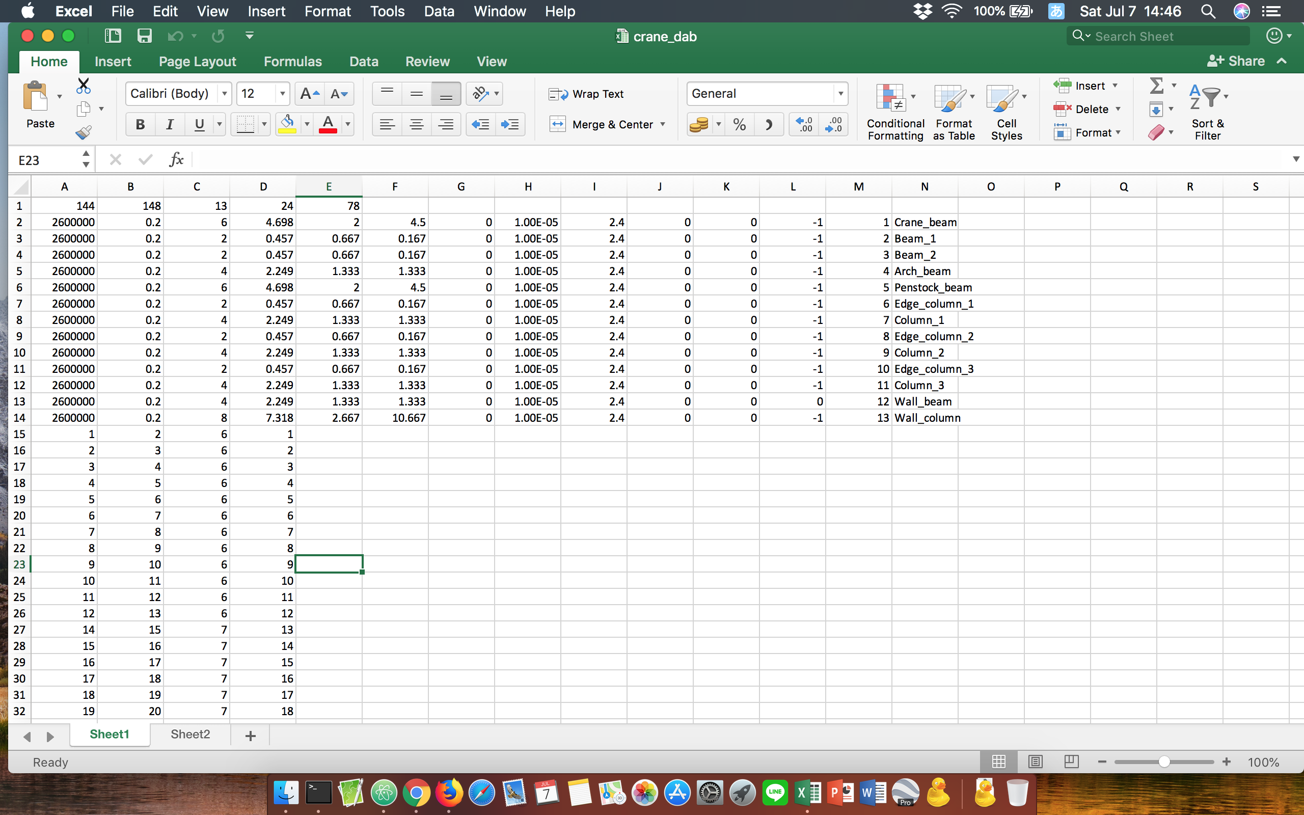Image resolution: width=1304 pixels, height=815 pixels.
Task: Click the zoom slider handle
Action: (1164, 762)
